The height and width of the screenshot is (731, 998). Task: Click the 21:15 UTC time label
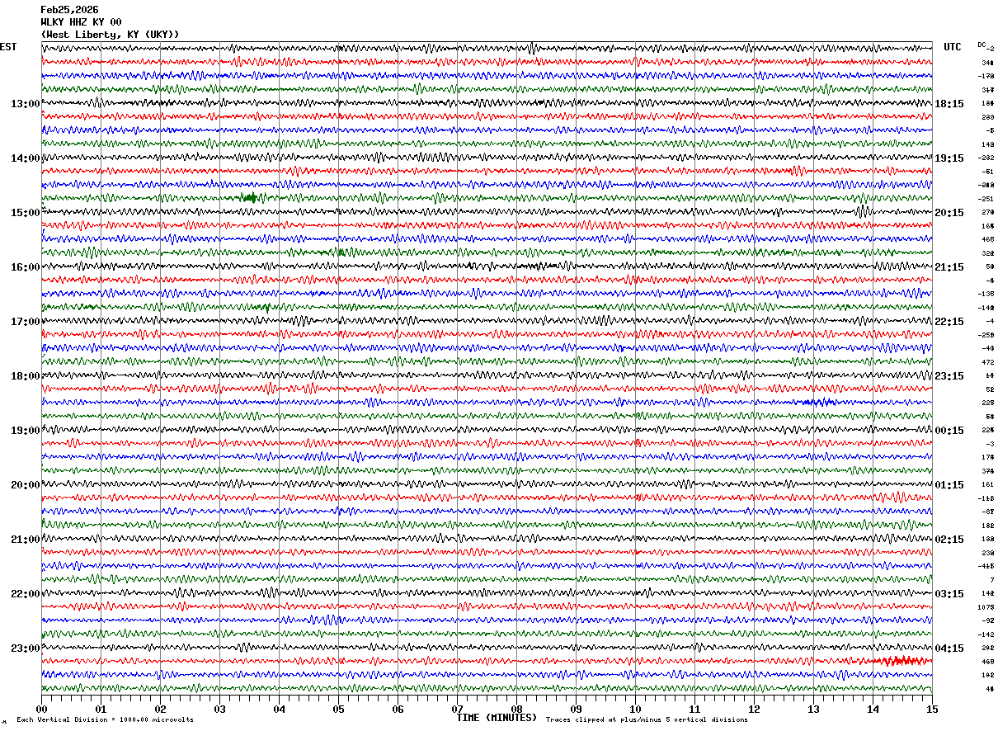click(949, 267)
